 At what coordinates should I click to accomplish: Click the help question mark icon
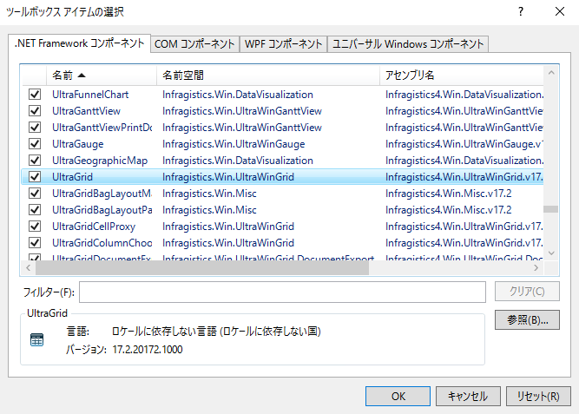[519, 12]
